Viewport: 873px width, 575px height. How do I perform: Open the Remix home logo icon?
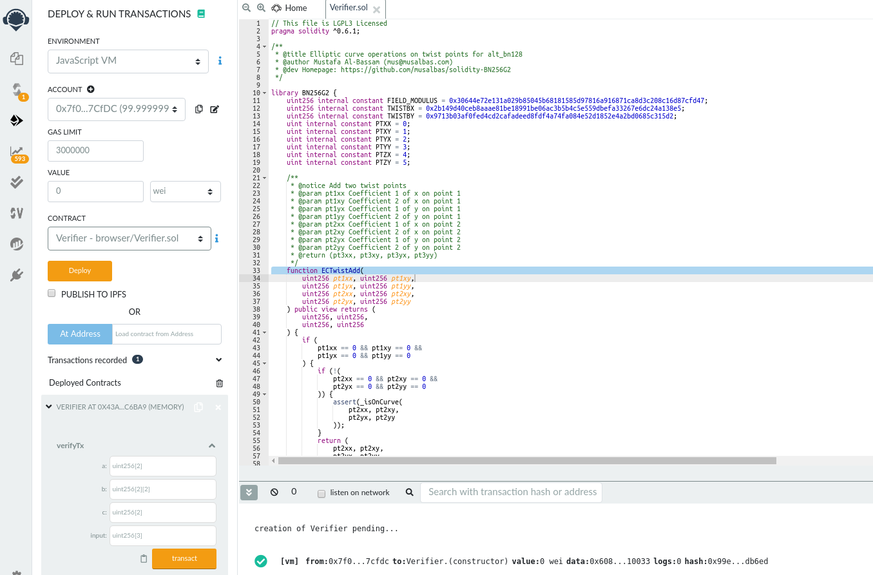[17, 19]
